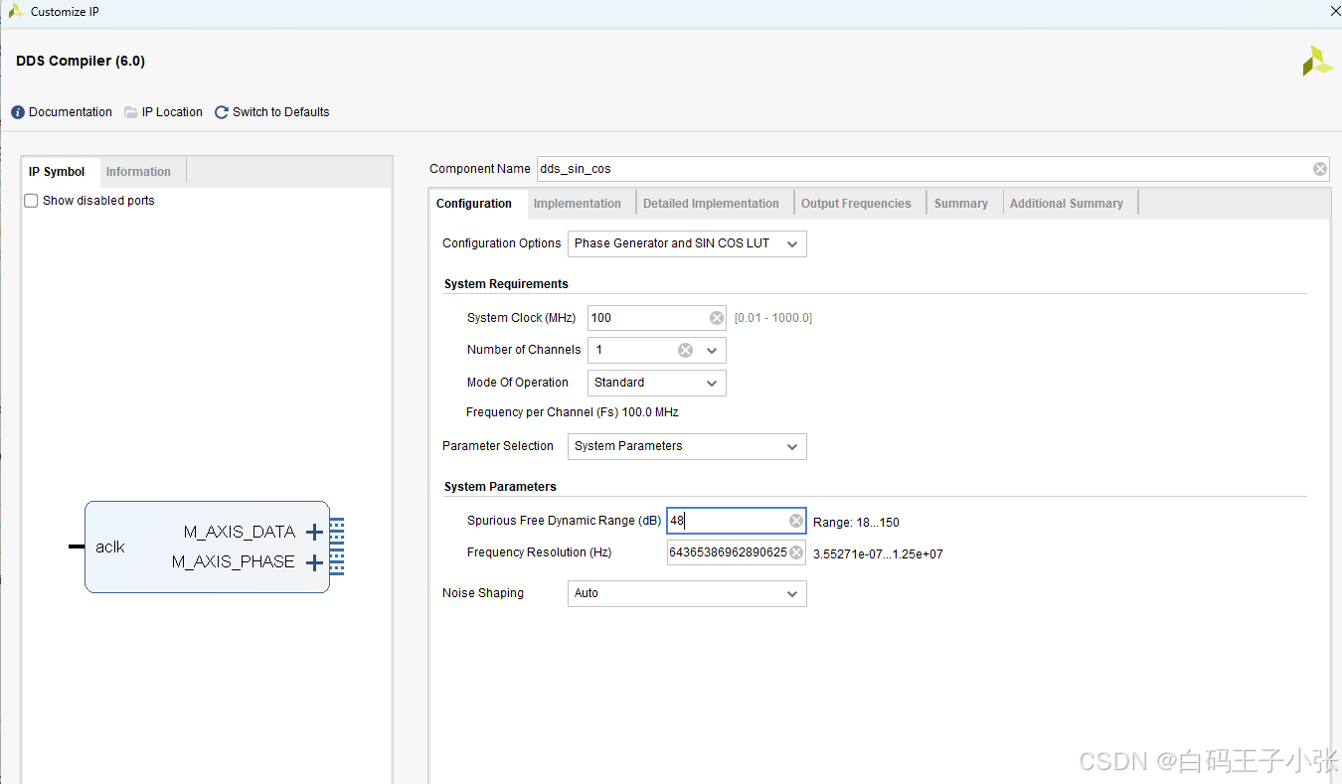View the Output Frequencies tab

[856, 204]
